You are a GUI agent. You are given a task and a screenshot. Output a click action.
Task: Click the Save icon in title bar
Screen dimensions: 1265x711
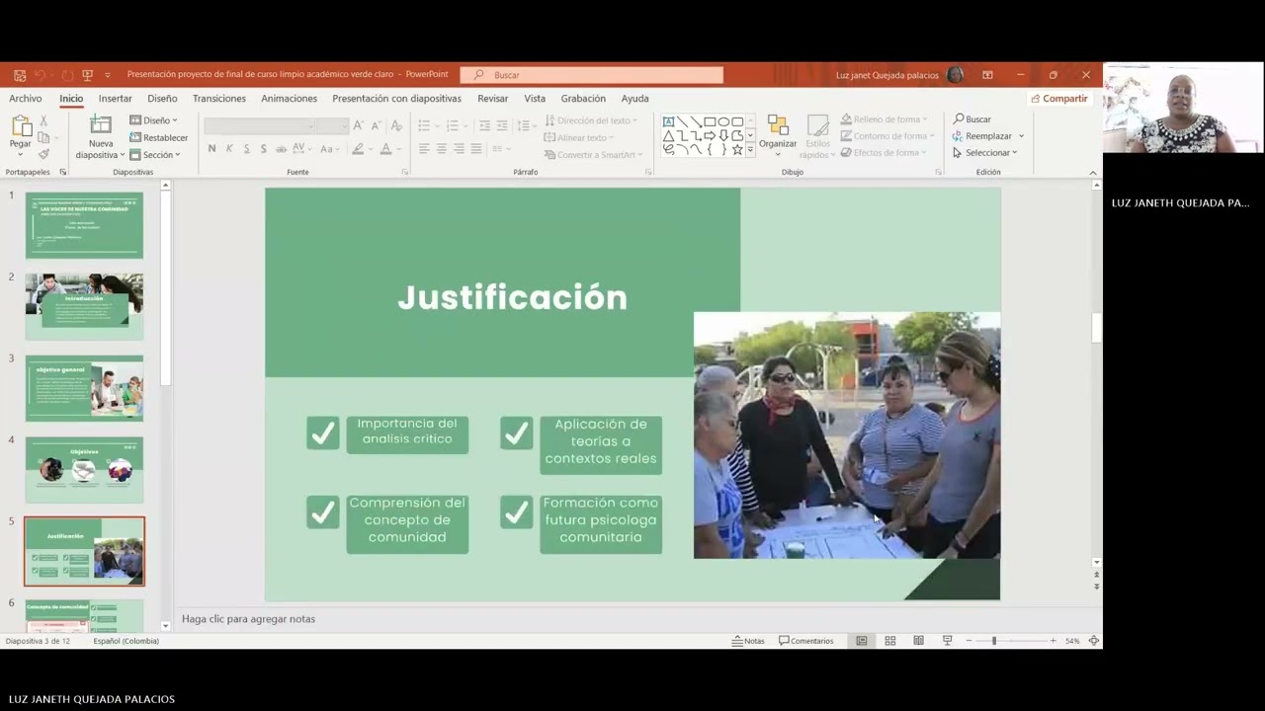point(20,75)
